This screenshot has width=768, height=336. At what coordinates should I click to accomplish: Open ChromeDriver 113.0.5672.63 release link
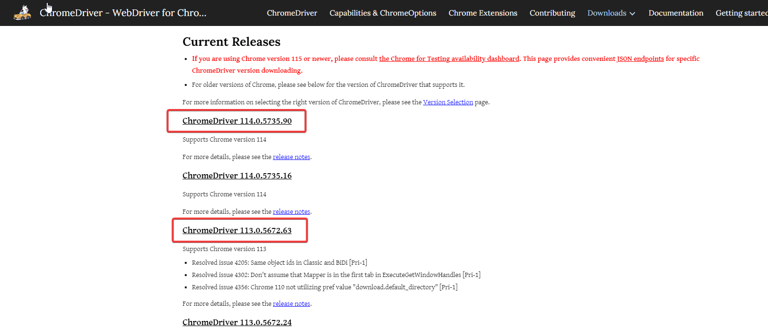[x=237, y=230]
